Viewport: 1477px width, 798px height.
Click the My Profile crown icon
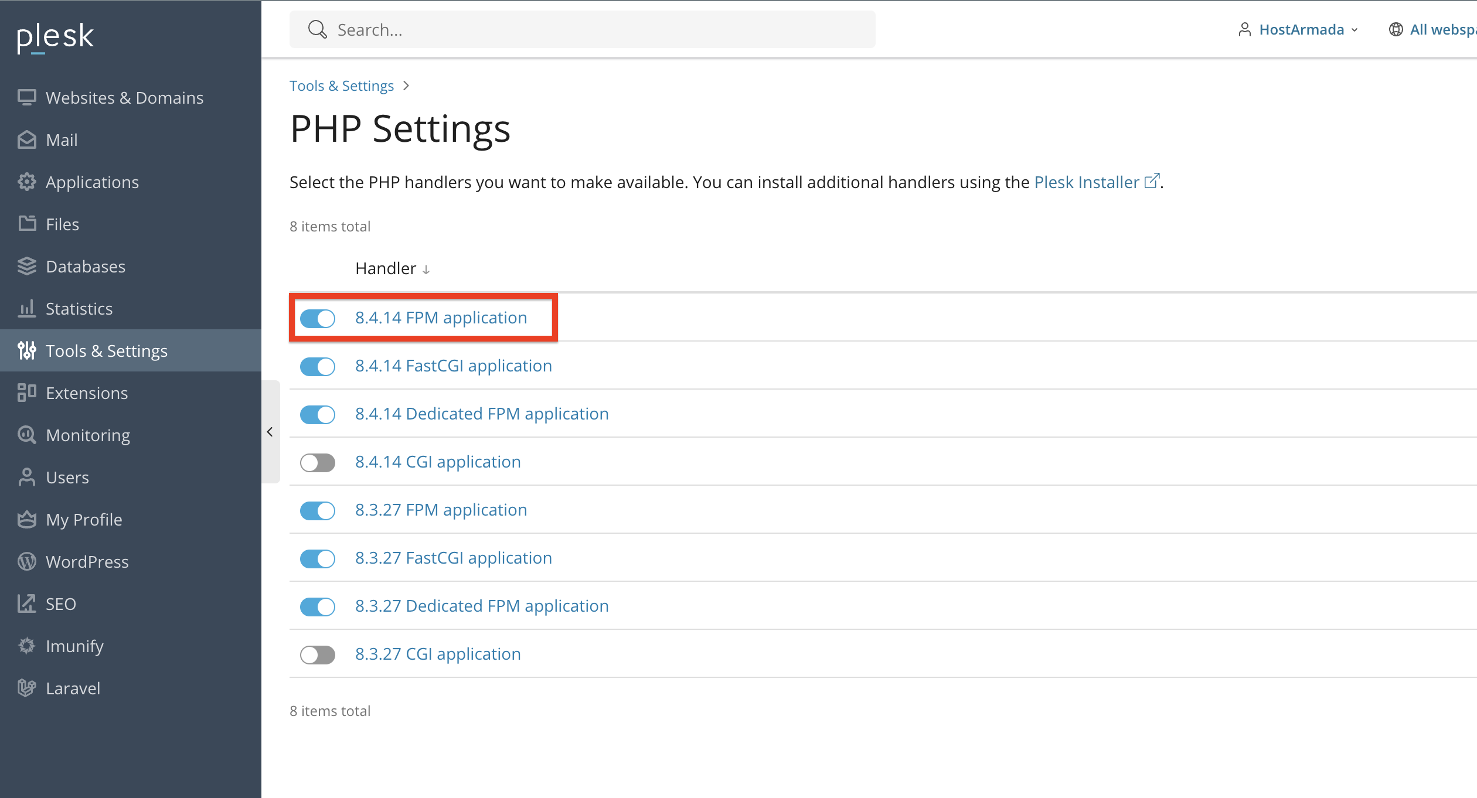[x=27, y=519]
